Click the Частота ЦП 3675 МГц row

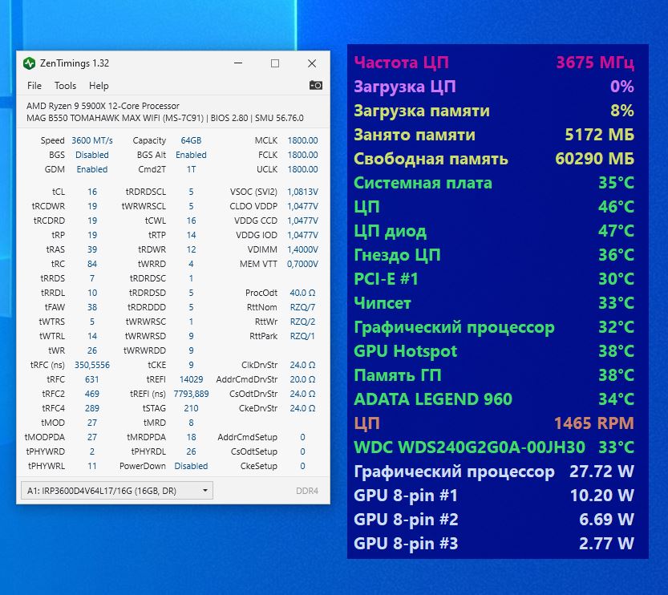(x=494, y=63)
